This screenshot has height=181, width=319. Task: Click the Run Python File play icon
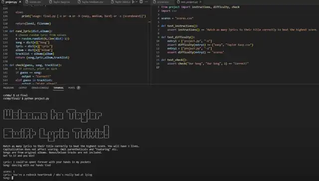point(133,2)
